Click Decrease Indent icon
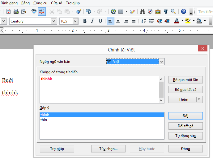Viewport: 213px width, 158px height. pyautogui.click(x=159, y=21)
